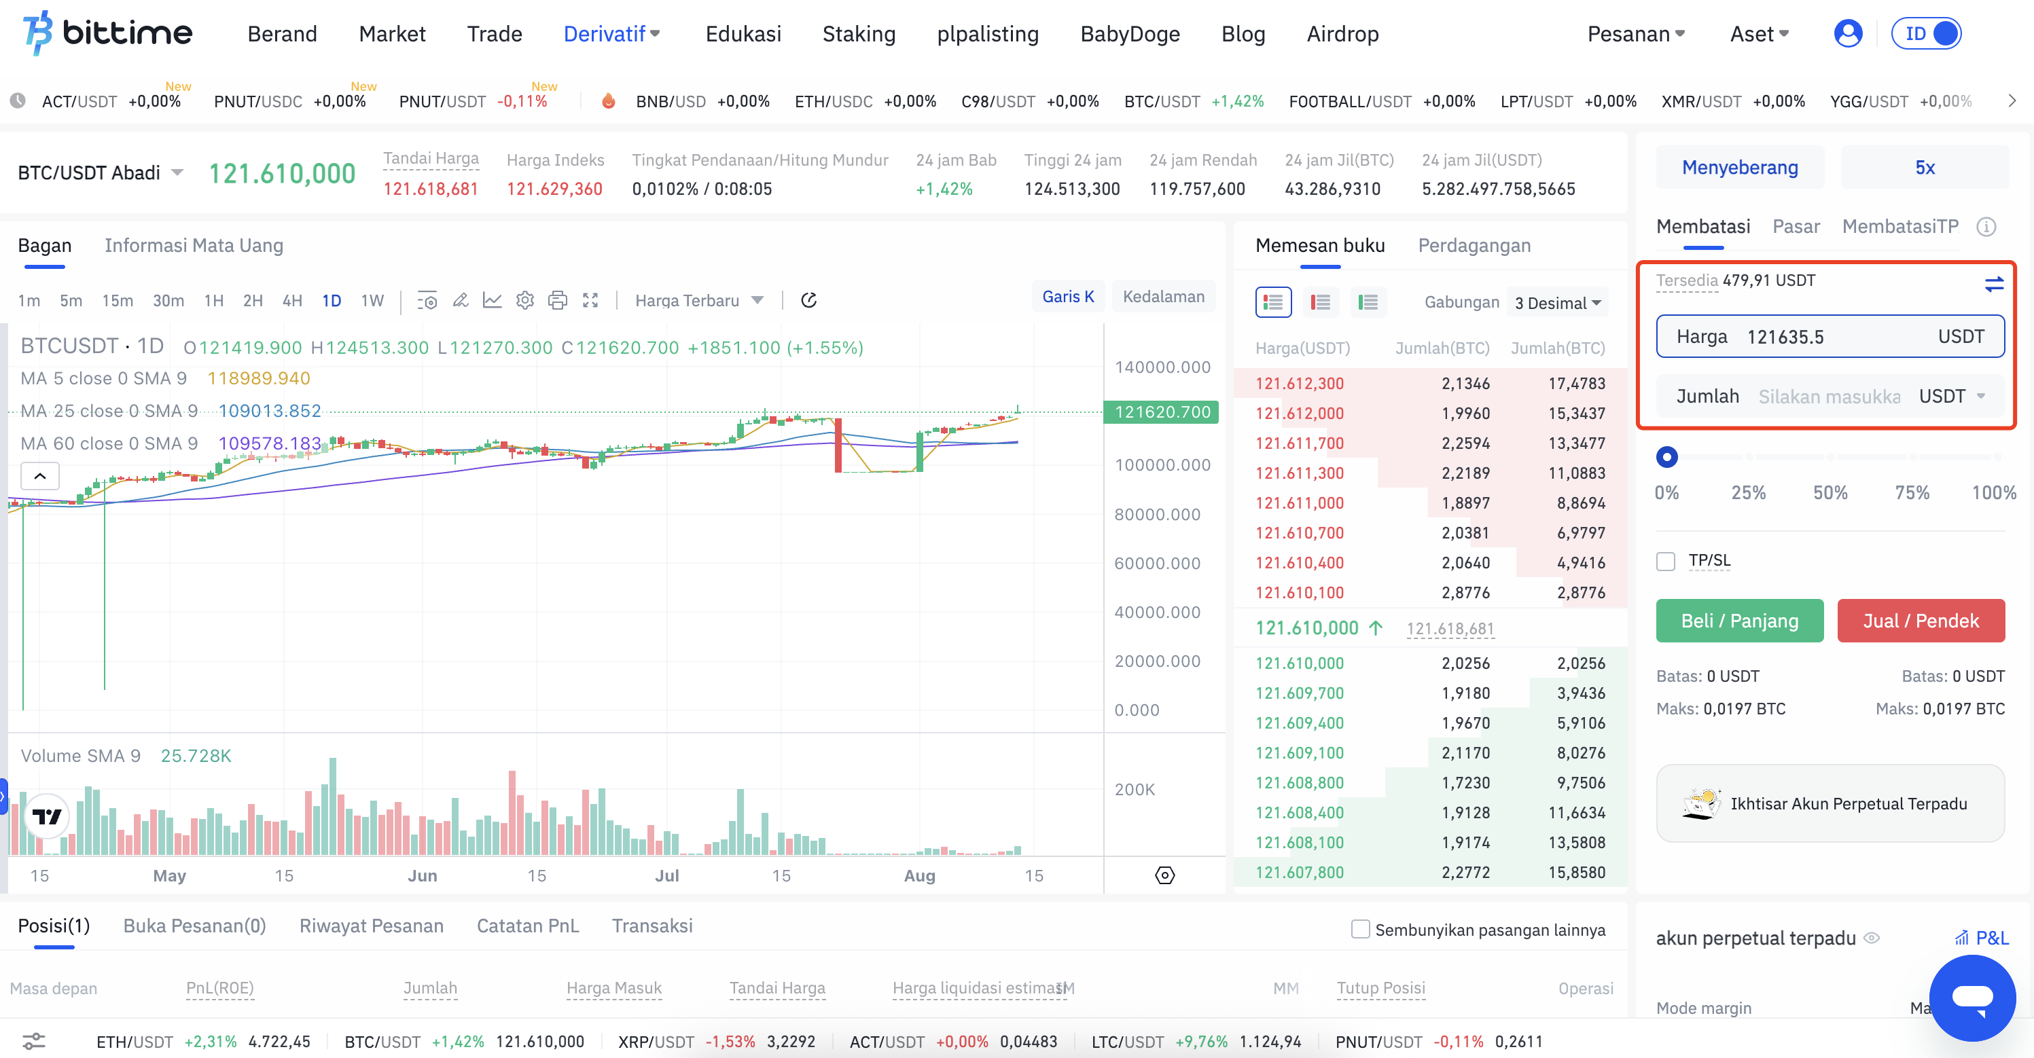Image resolution: width=2034 pixels, height=1058 pixels.
Task: Expand the Pesanan dropdown
Action: click(x=1636, y=34)
